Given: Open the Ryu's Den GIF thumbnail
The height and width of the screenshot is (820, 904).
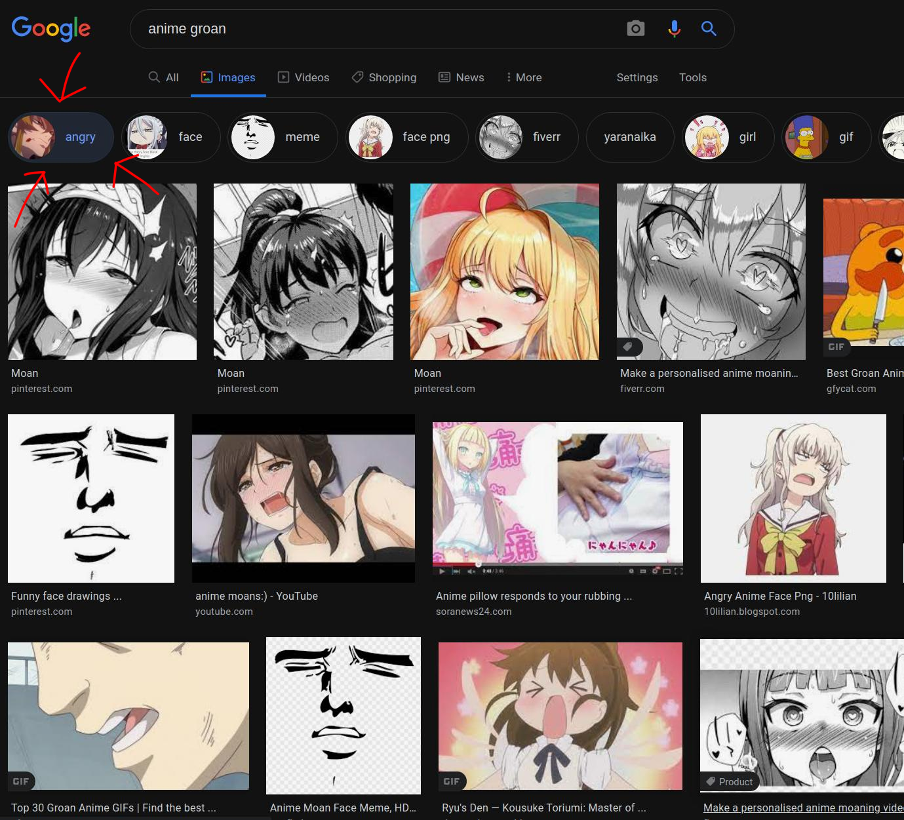Looking at the screenshot, I should pyautogui.click(x=560, y=716).
